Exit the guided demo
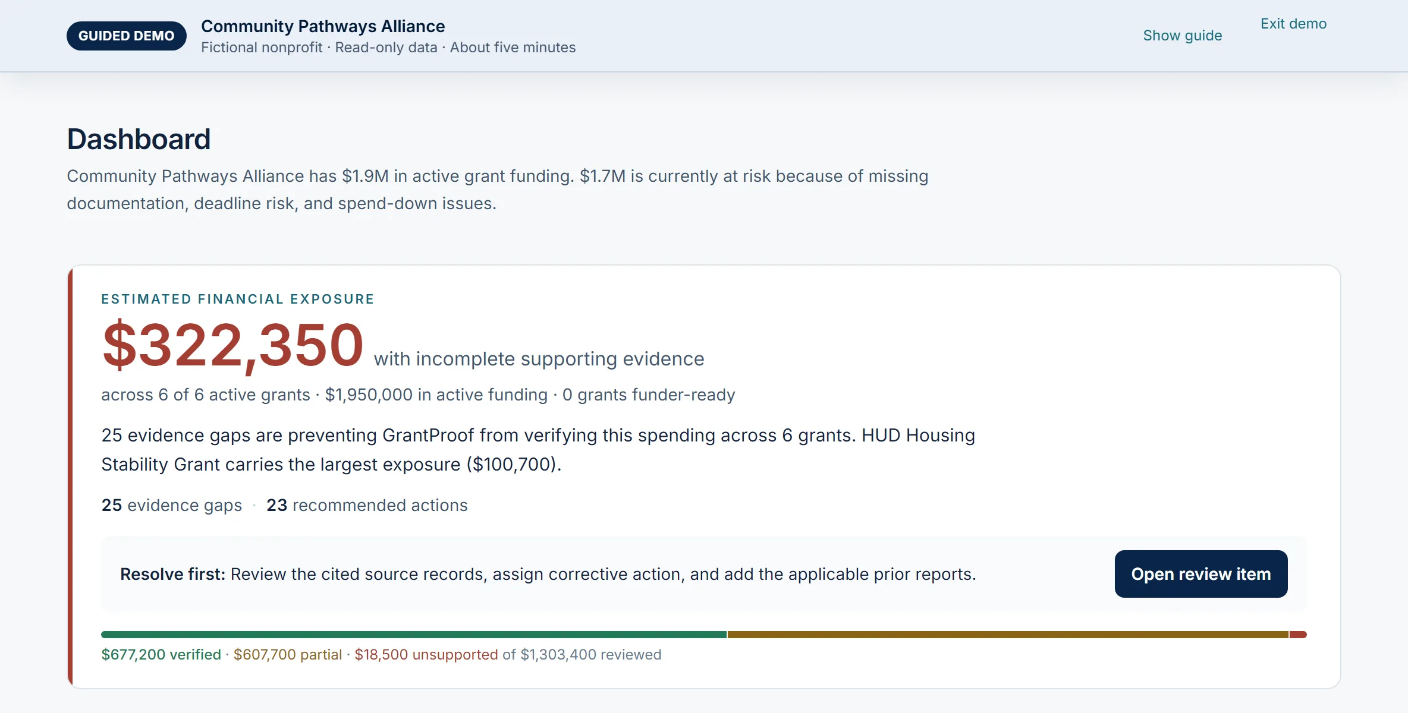The width and height of the screenshot is (1408, 713). pos(1293,24)
